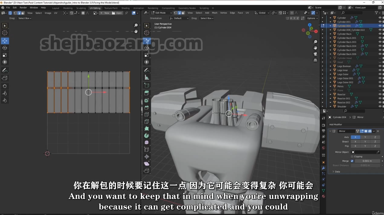Viewport: 384px width, 215px height.
Task: Uncheck the Merge checkbox
Action: (352, 161)
